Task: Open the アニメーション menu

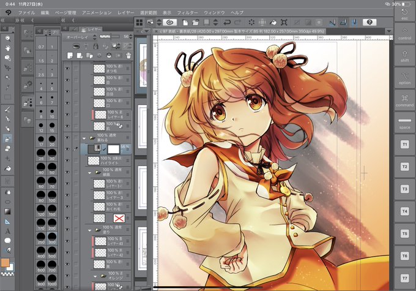Action: tap(97, 12)
